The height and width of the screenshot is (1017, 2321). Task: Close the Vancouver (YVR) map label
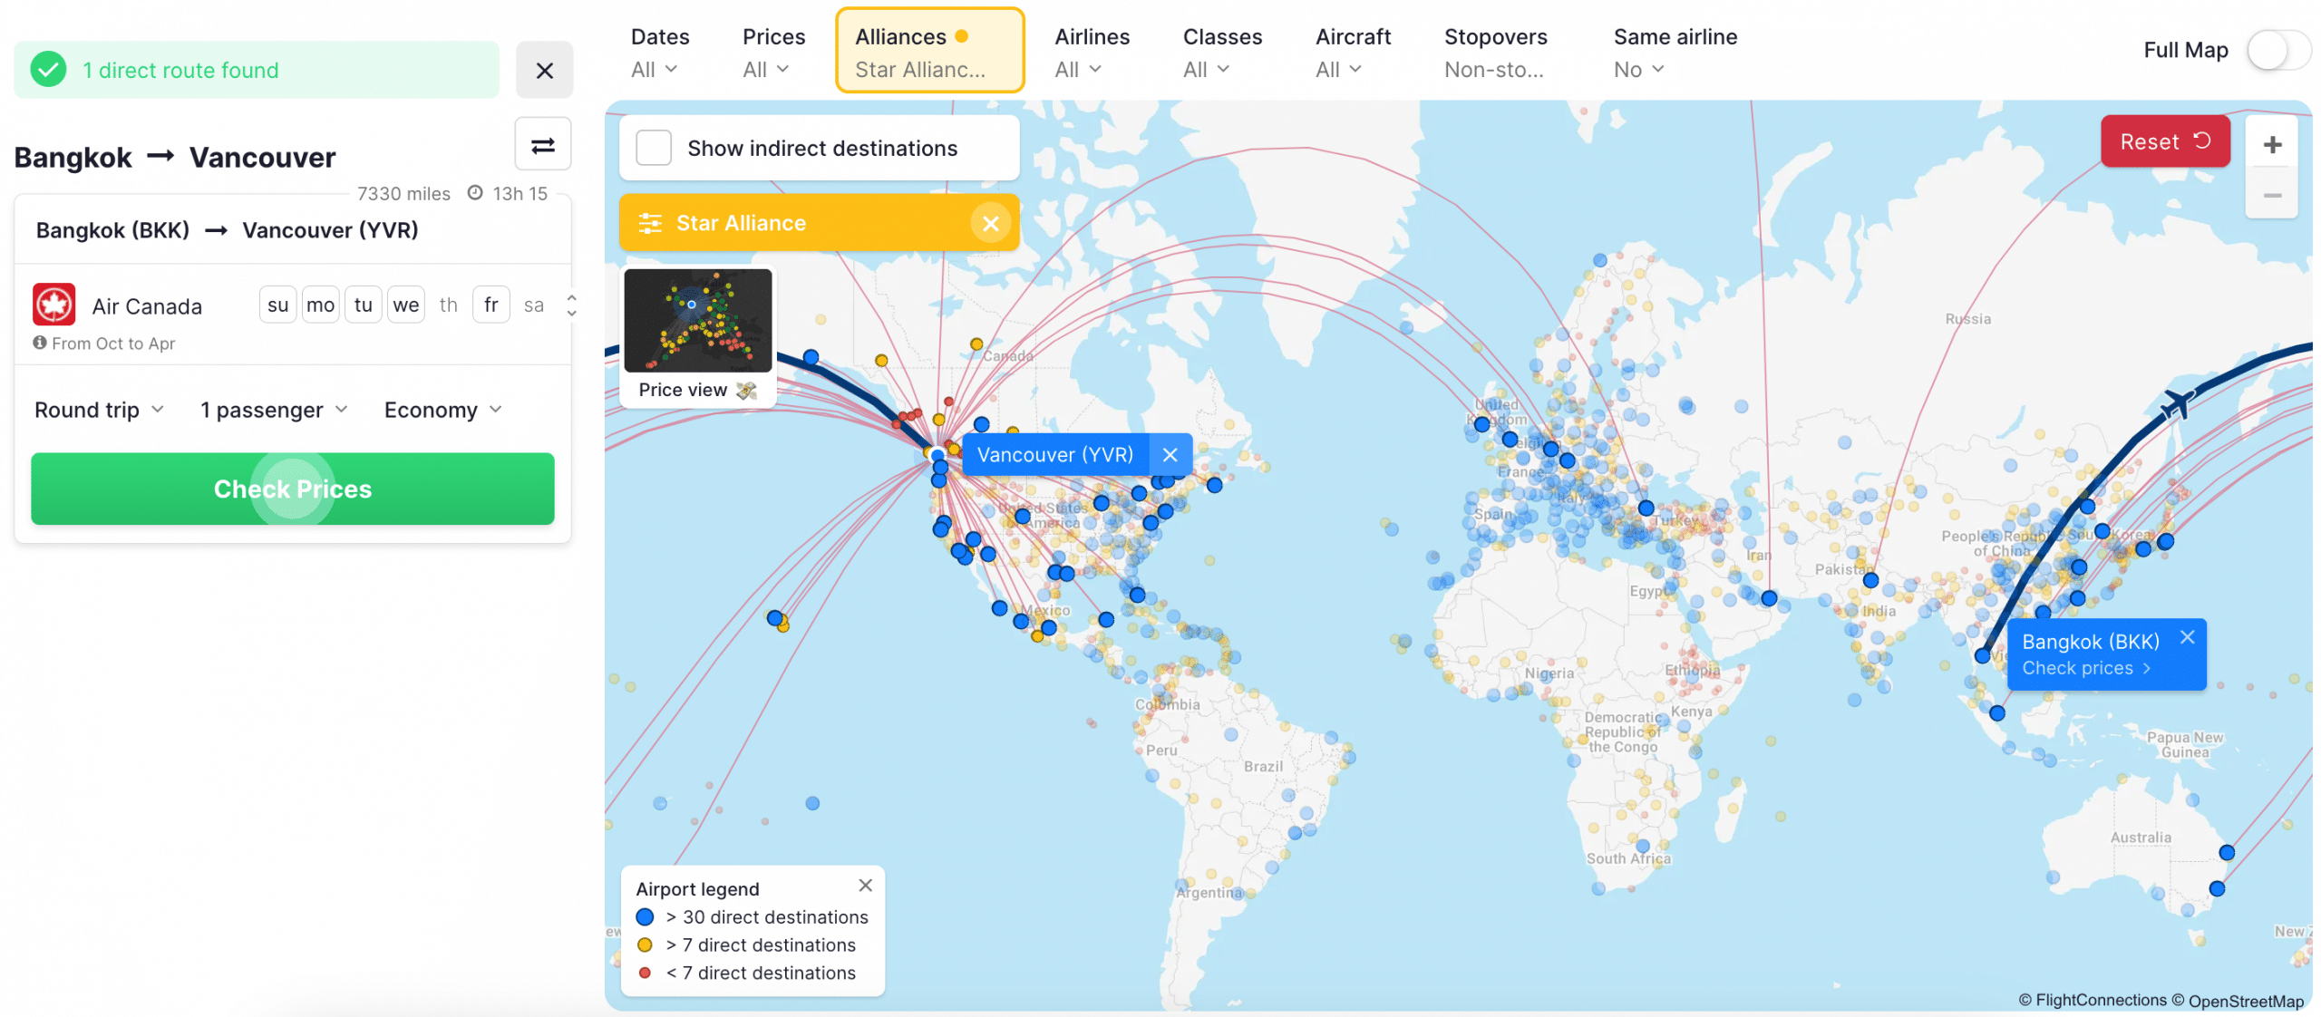(1170, 455)
